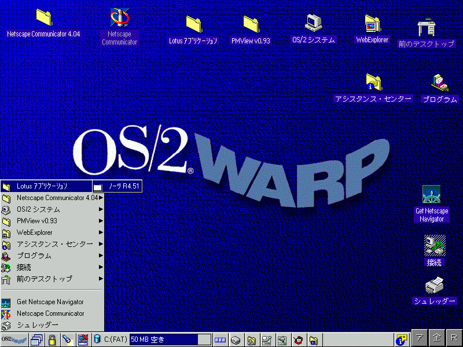This screenshot has height=347, width=463.
Task: Click the 50 MB 空き disk space bar
Action: pos(170,339)
